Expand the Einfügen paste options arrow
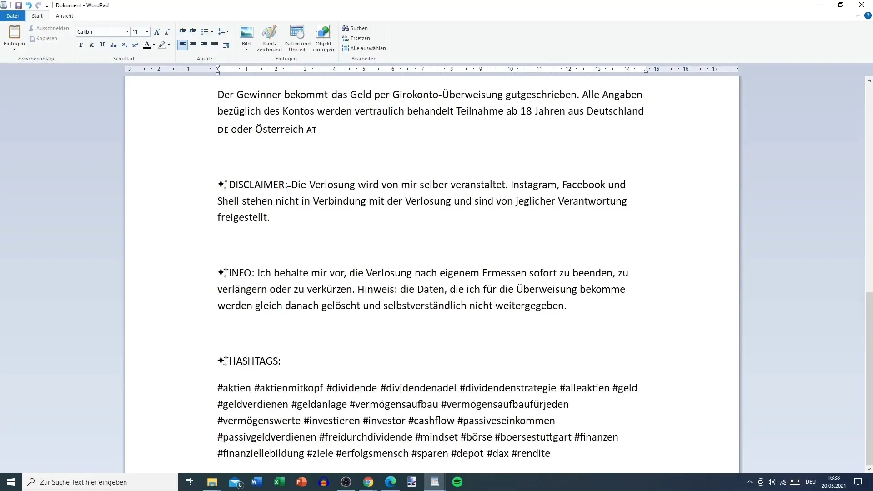 click(x=14, y=49)
